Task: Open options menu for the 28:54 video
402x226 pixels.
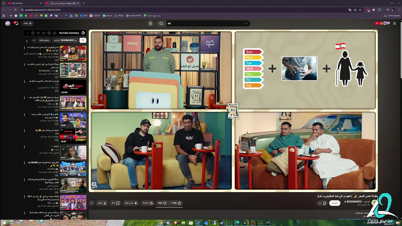Action: (x=24, y=48)
